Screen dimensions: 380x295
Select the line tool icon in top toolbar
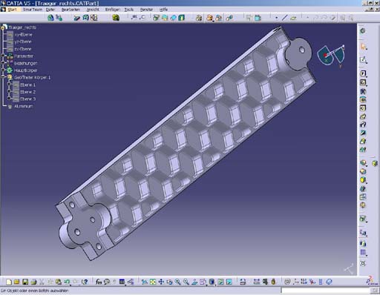[x=284, y=18]
